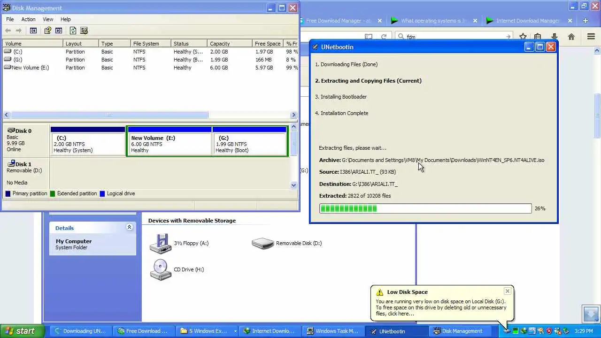Toggle the action pane icon in Disk Management
601x338 pixels.
[59, 31]
